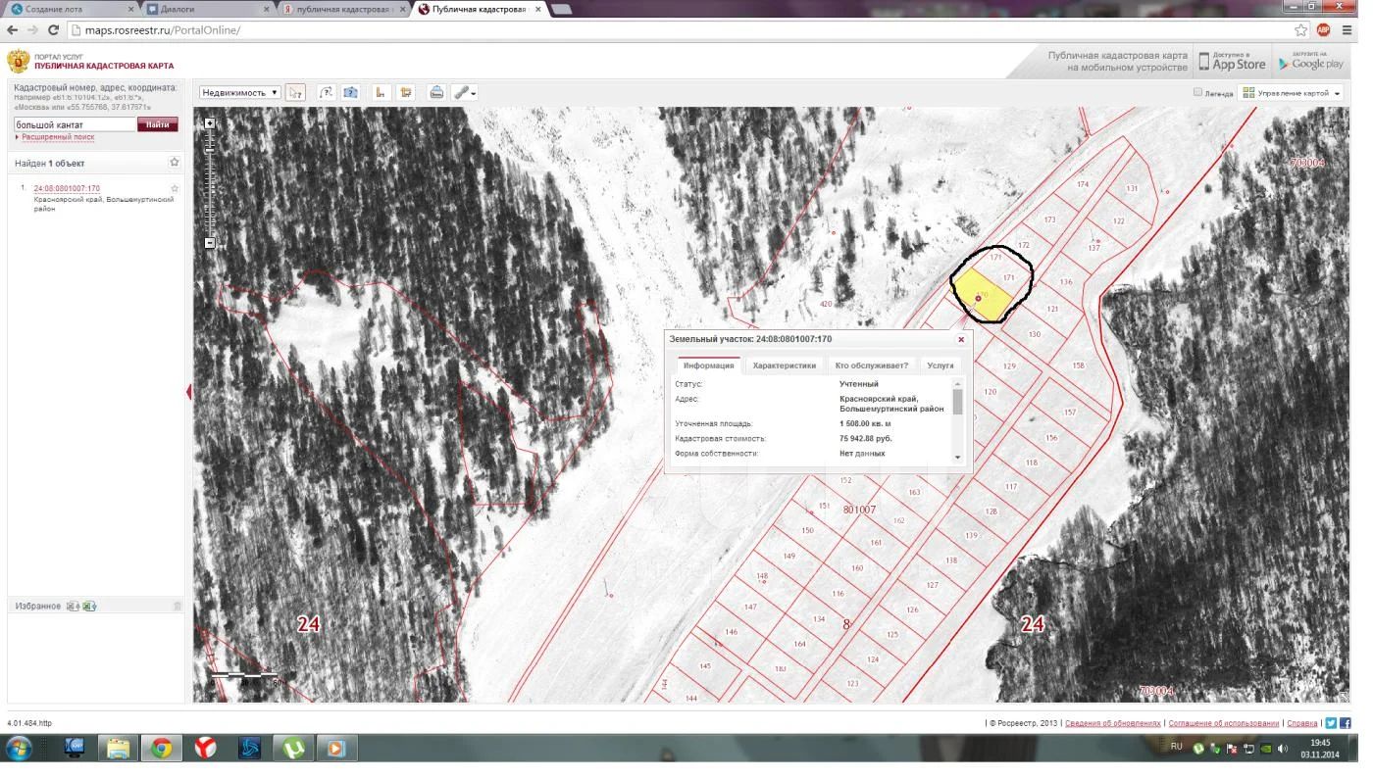The width and height of the screenshot is (1373, 779).
Task: Collapse the left panel with red arrow
Action: [x=189, y=392]
